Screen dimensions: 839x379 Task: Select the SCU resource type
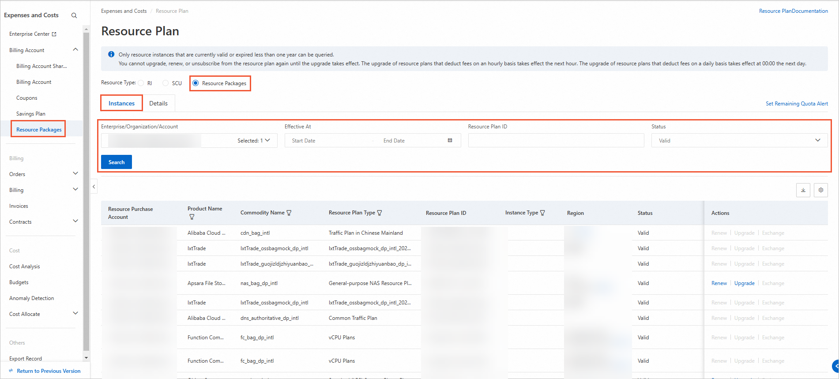166,83
